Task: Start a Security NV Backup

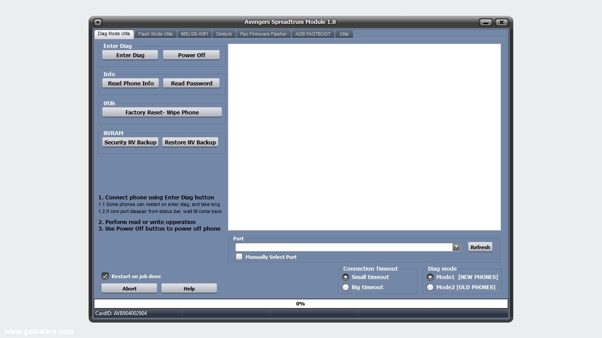Action: [x=130, y=142]
